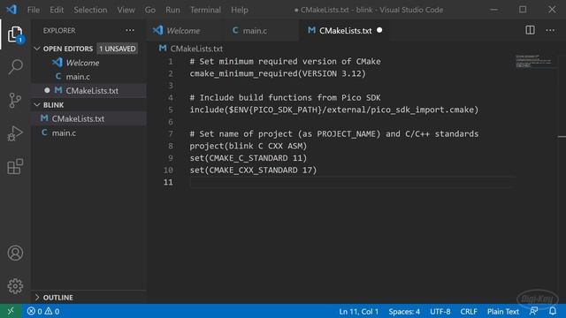Open the Extensions view icon
This screenshot has width=566, height=318.
[15, 166]
